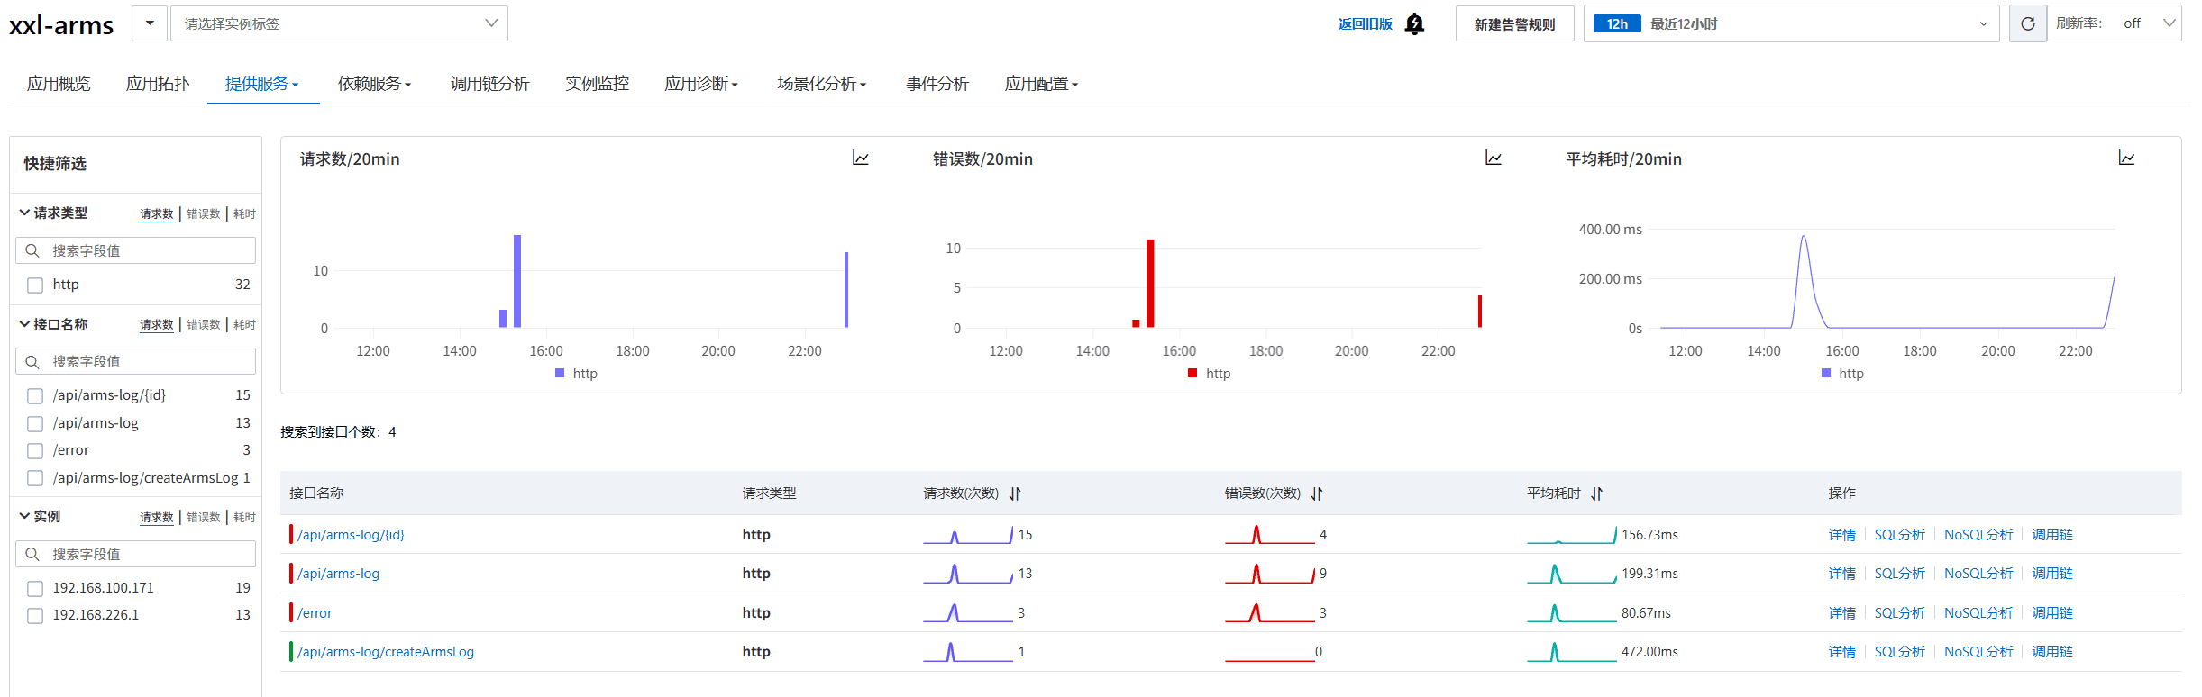This screenshot has width=2202, height=697.
Task: Switch to 应用概览 tab
Action: tap(59, 84)
